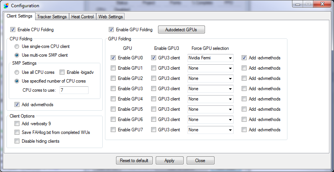Check GPU3 client in GPU7 row
Image resolution: width=334 pixels, height=172 pixels.
click(x=153, y=129)
